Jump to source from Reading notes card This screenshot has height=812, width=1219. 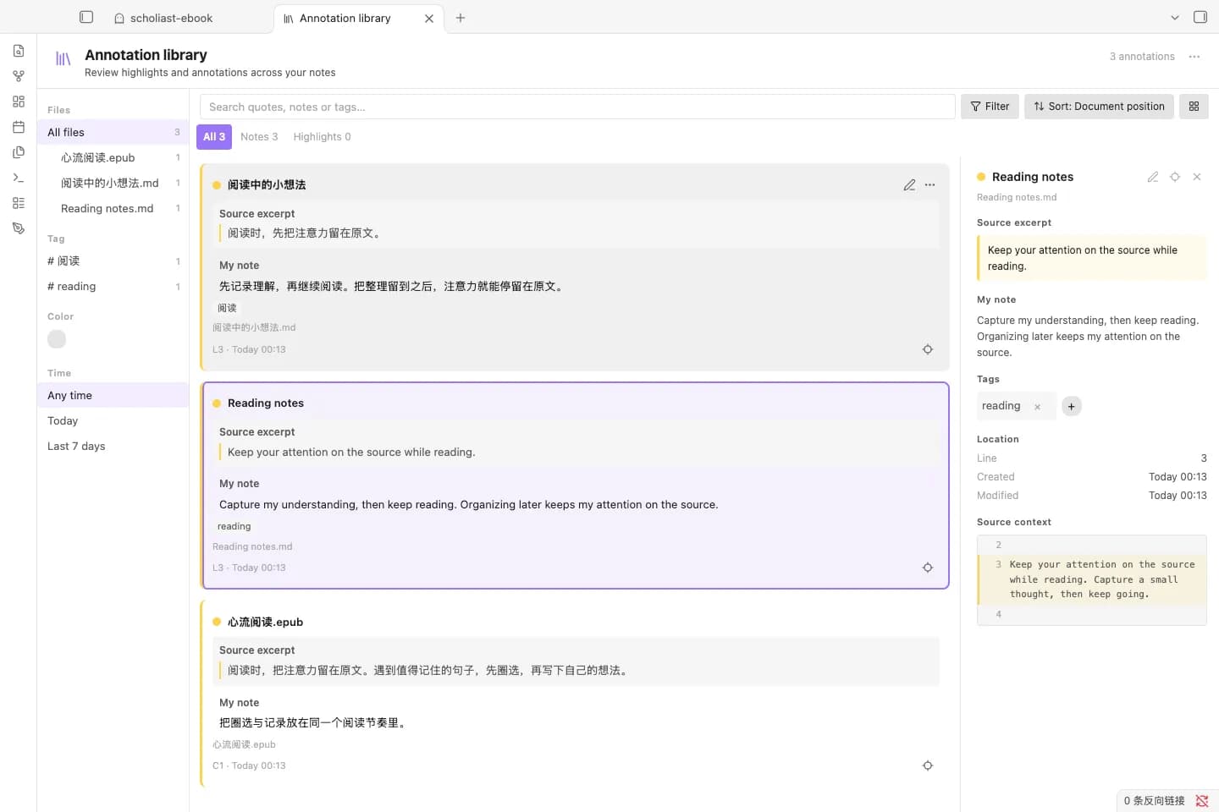pos(928,568)
